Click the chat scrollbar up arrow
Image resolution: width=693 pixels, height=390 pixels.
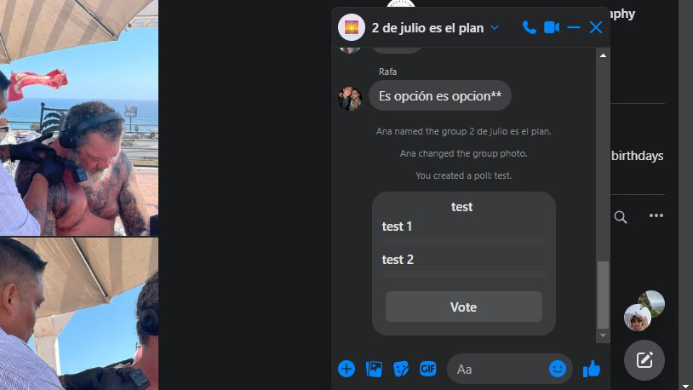[603, 55]
